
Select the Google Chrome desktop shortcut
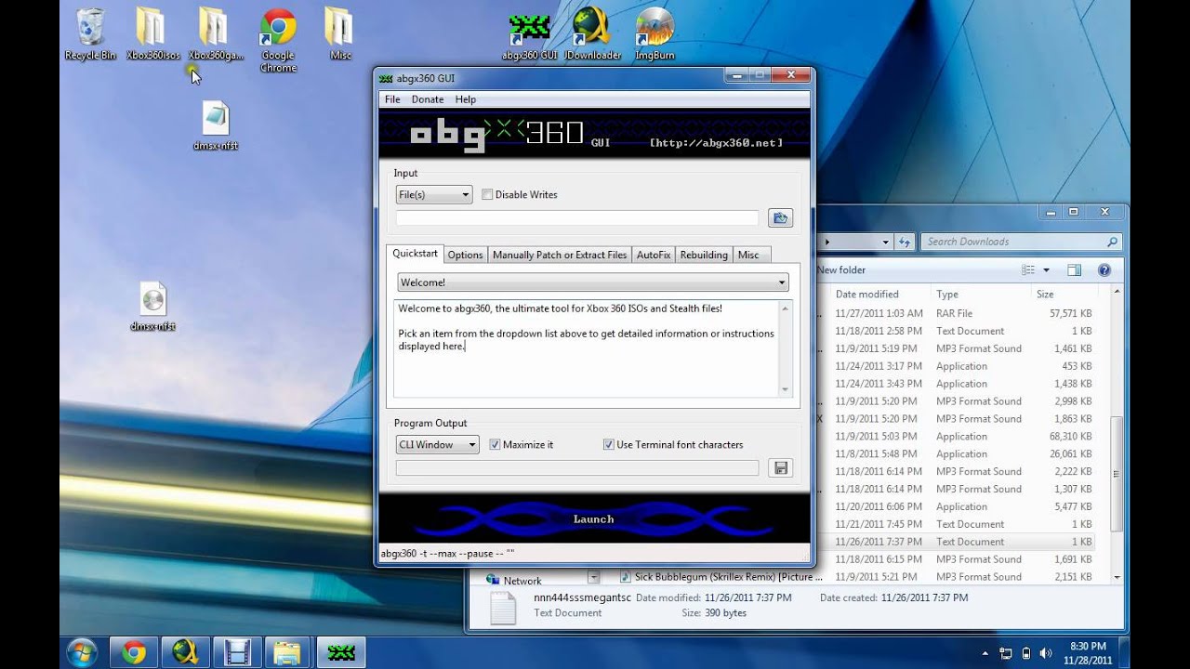click(278, 40)
